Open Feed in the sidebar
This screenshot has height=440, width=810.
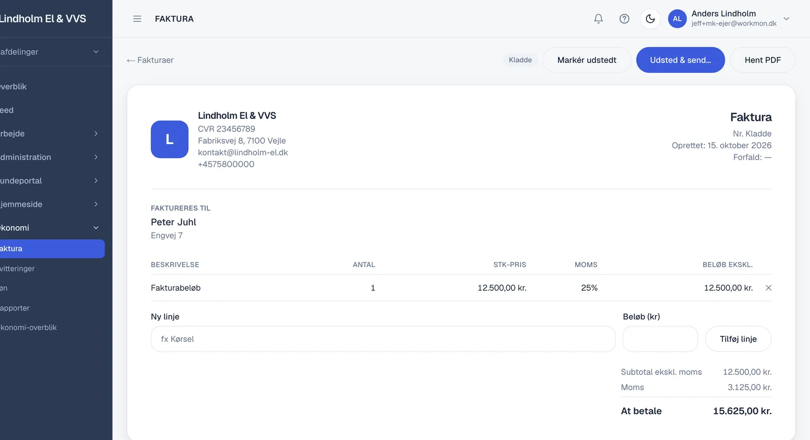50,110
